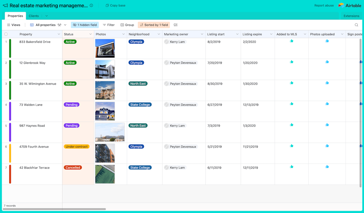Open the Property column dropdown arrow
The height and width of the screenshot is (213, 364).
point(59,34)
